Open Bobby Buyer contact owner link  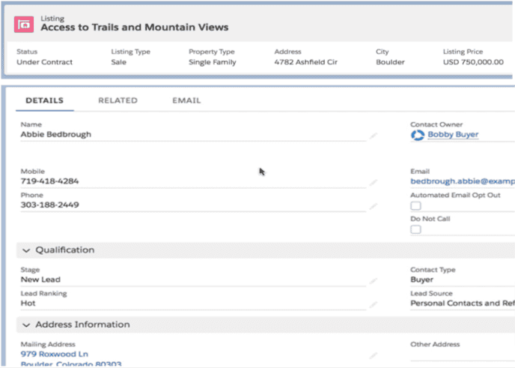453,135
